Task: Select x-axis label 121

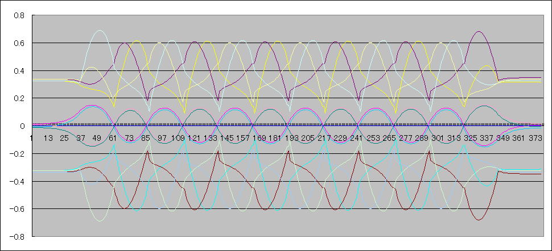Action: tap(194, 138)
